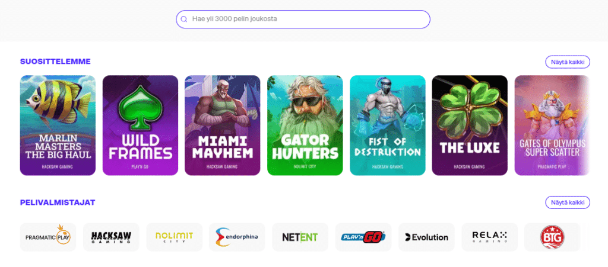Launch The Luxe clover game tile
608x267 pixels.
point(469,126)
